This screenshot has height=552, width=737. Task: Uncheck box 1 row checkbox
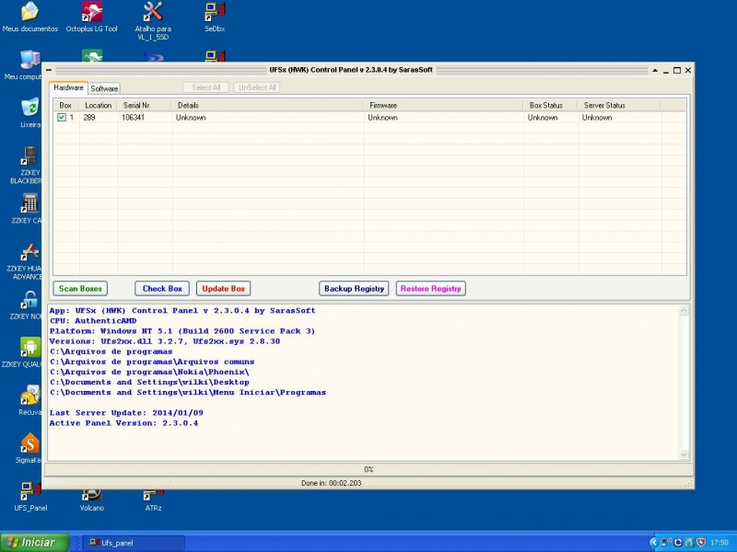point(62,118)
